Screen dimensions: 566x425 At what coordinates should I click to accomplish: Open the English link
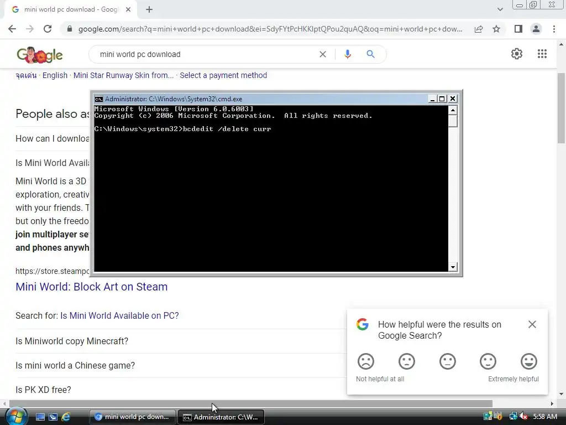click(55, 75)
